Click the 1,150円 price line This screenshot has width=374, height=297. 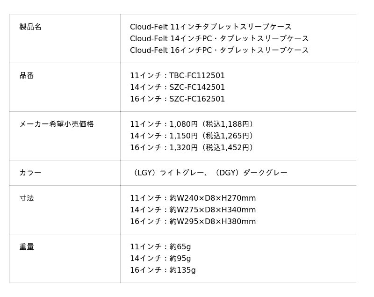pyautogui.click(x=193, y=136)
